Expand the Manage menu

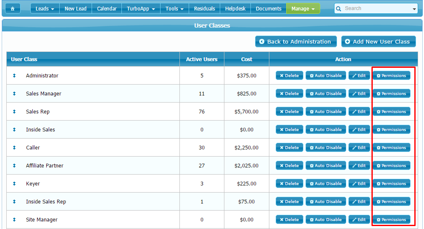tap(303, 8)
